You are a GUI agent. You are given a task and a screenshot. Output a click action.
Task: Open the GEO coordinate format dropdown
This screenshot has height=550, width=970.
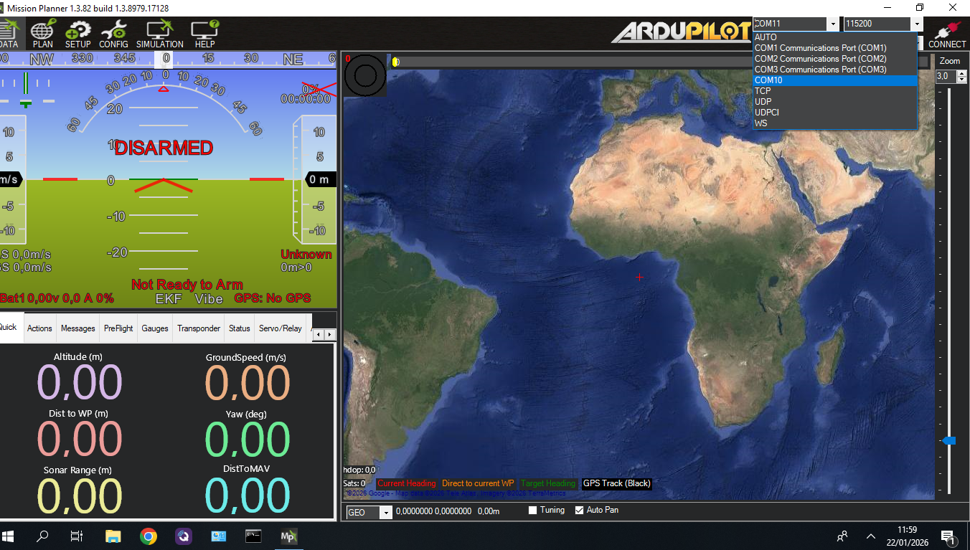coord(386,513)
